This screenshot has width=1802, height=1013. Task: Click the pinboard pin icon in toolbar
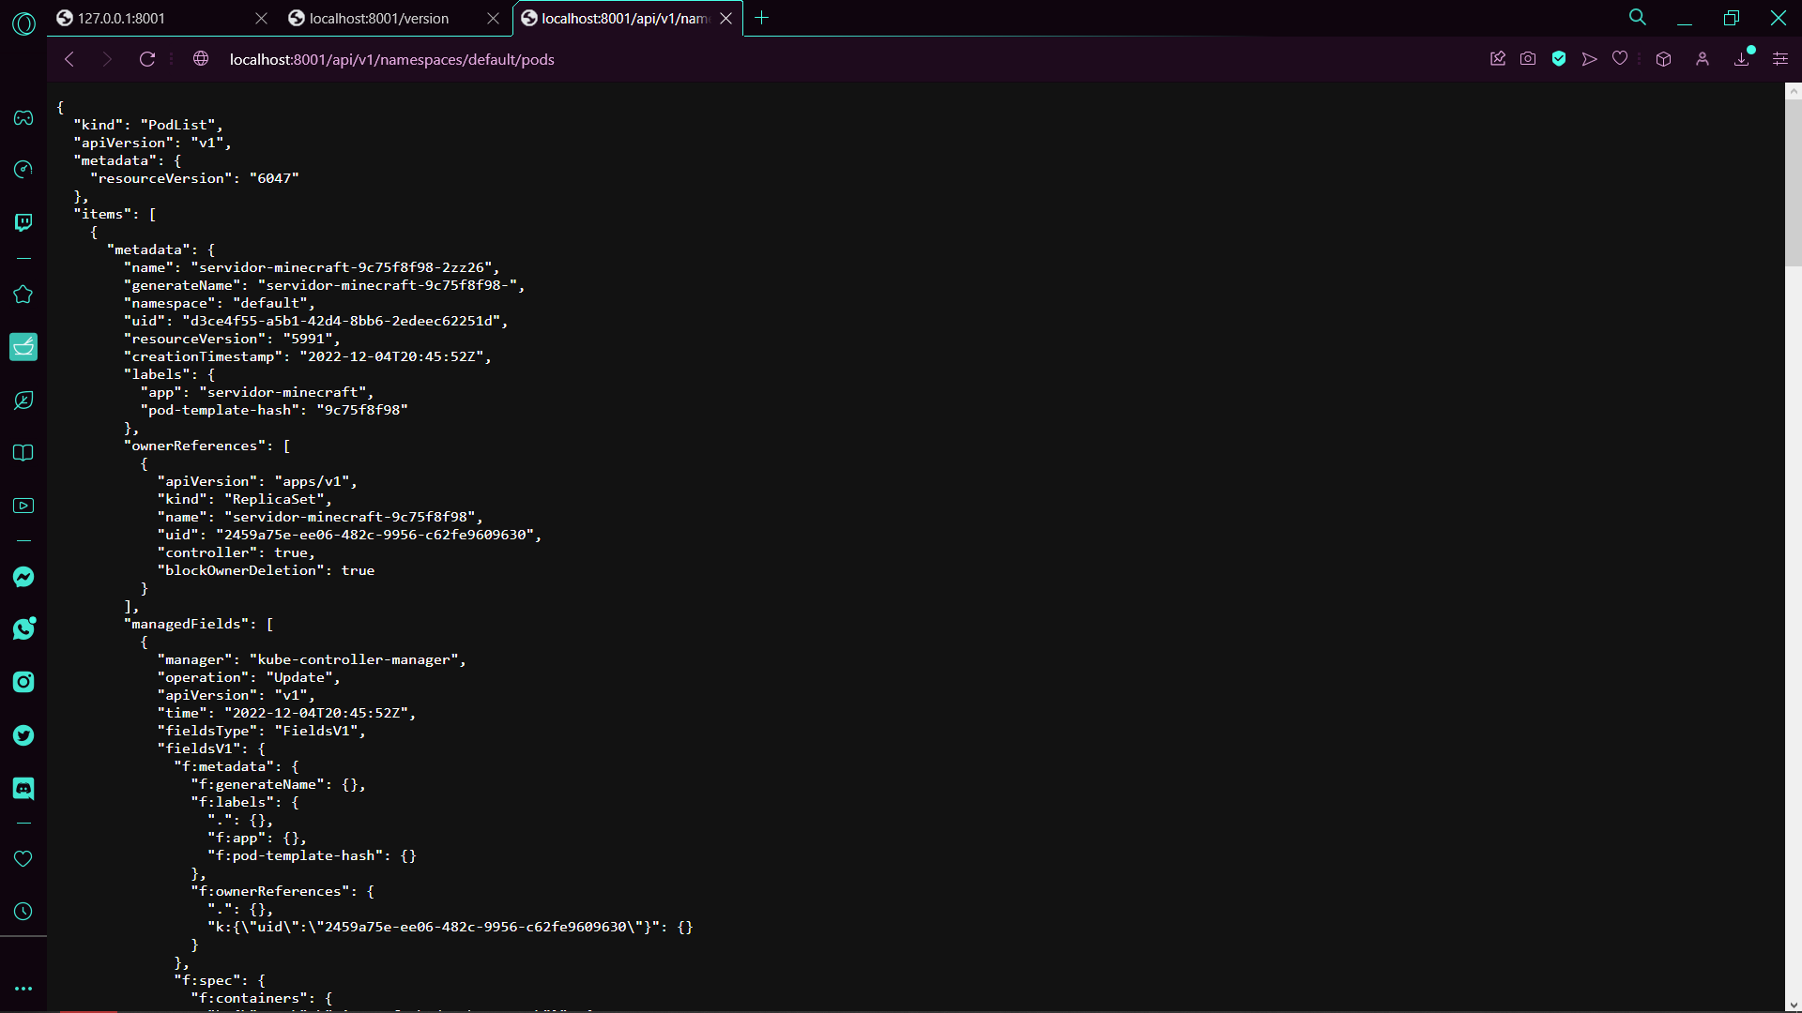[1498, 59]
